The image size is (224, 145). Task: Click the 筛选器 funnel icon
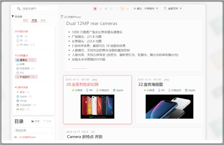[13, 17]
